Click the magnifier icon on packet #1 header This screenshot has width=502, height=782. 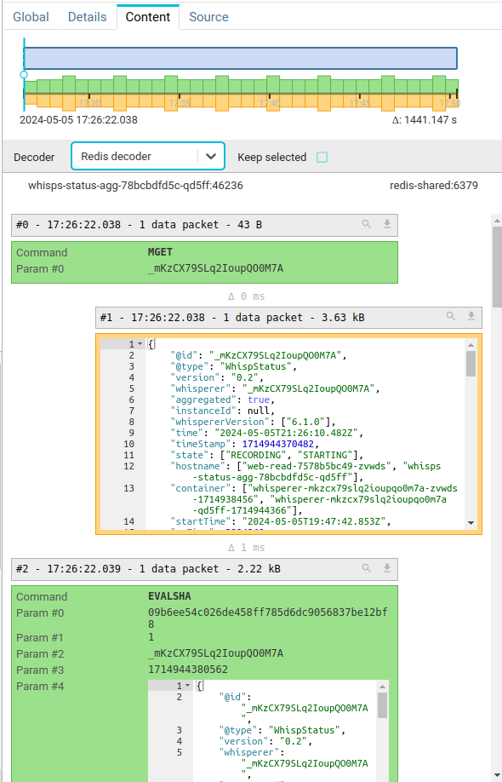point(450,317)
